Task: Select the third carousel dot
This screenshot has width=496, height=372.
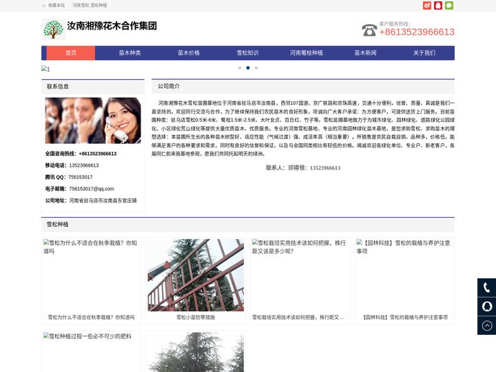Action: coord(256,68)
